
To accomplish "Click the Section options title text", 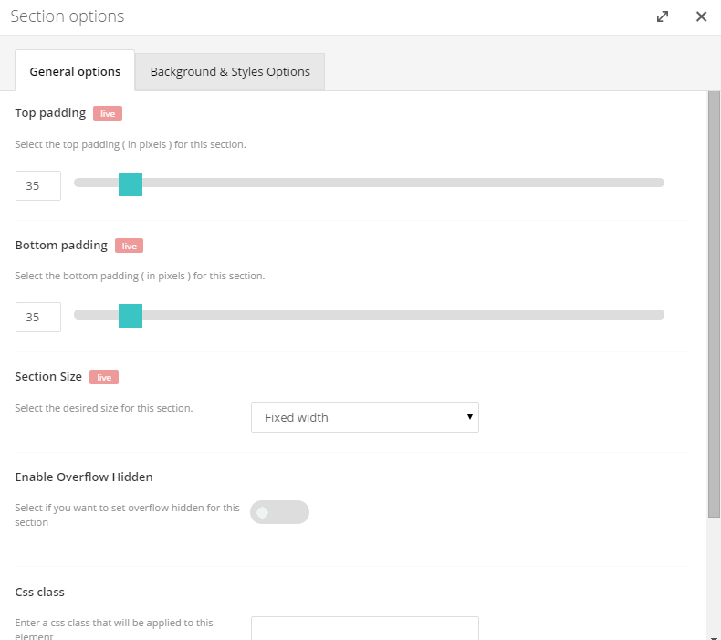I will [x=68, y=16].
